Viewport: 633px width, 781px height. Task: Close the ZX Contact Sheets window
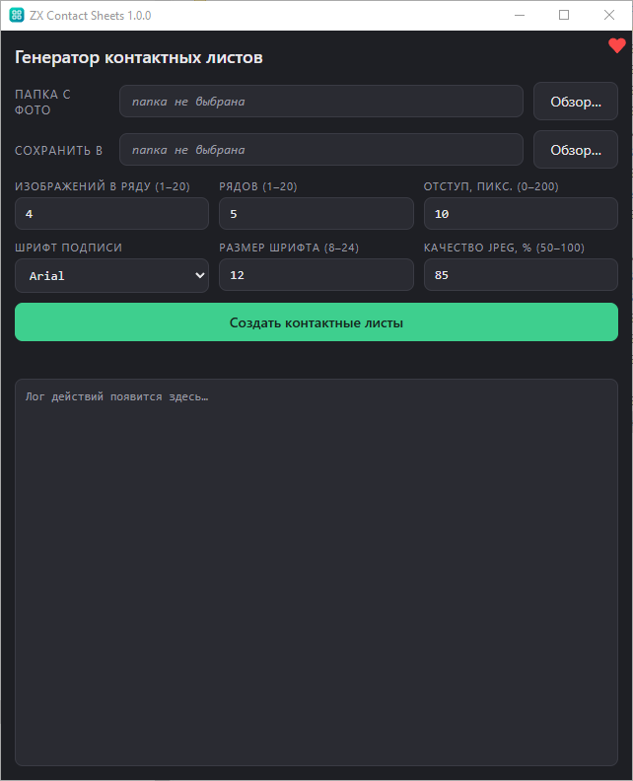point(609,15)
